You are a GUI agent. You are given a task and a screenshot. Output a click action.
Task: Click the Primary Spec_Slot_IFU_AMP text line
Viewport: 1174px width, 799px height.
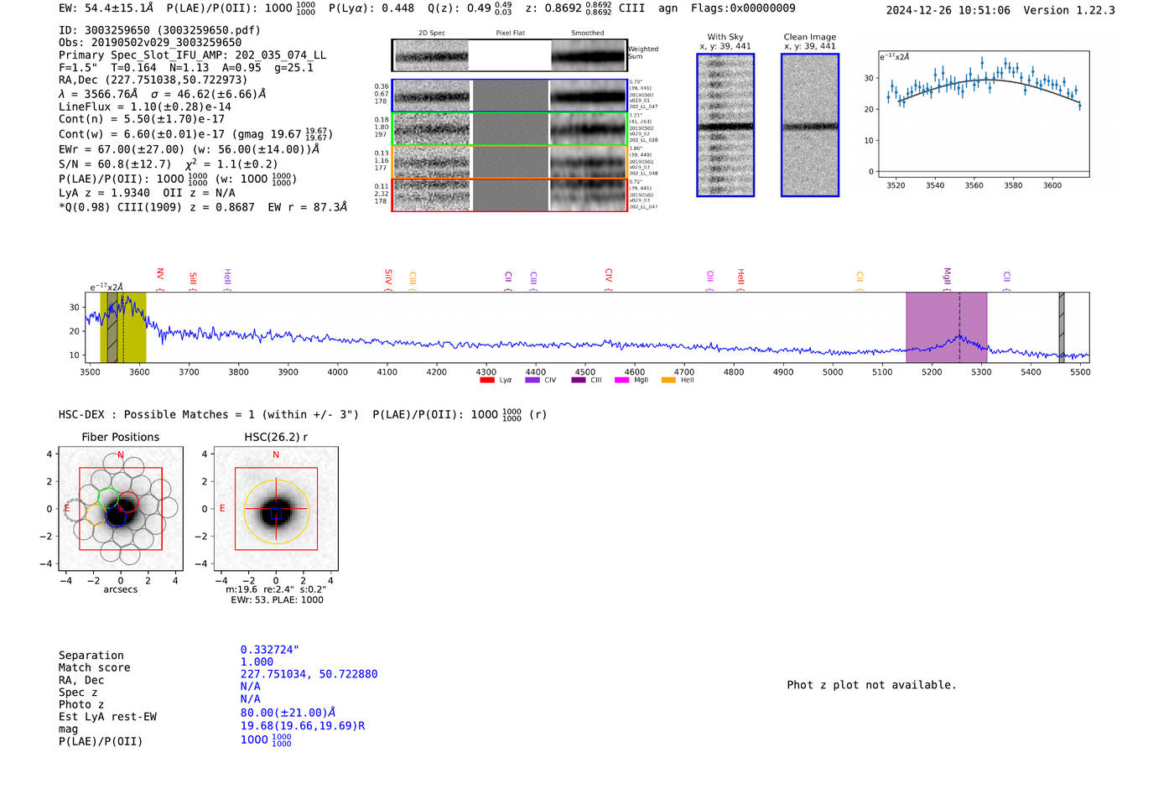tap(192, 54)
